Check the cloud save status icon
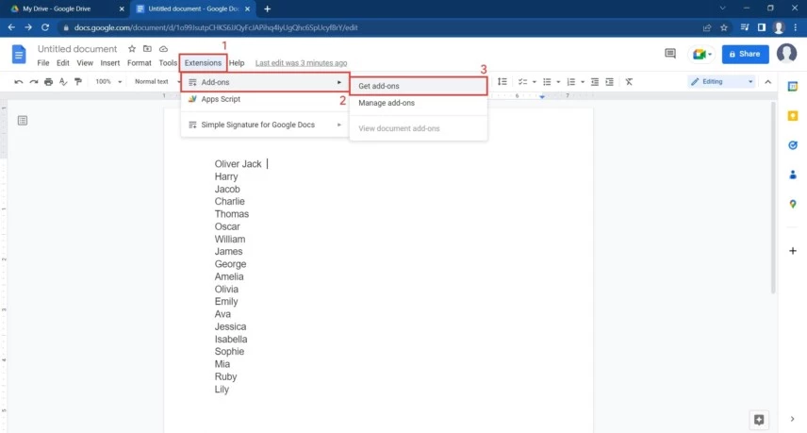807x433 pixels. (x=163, y=49)
